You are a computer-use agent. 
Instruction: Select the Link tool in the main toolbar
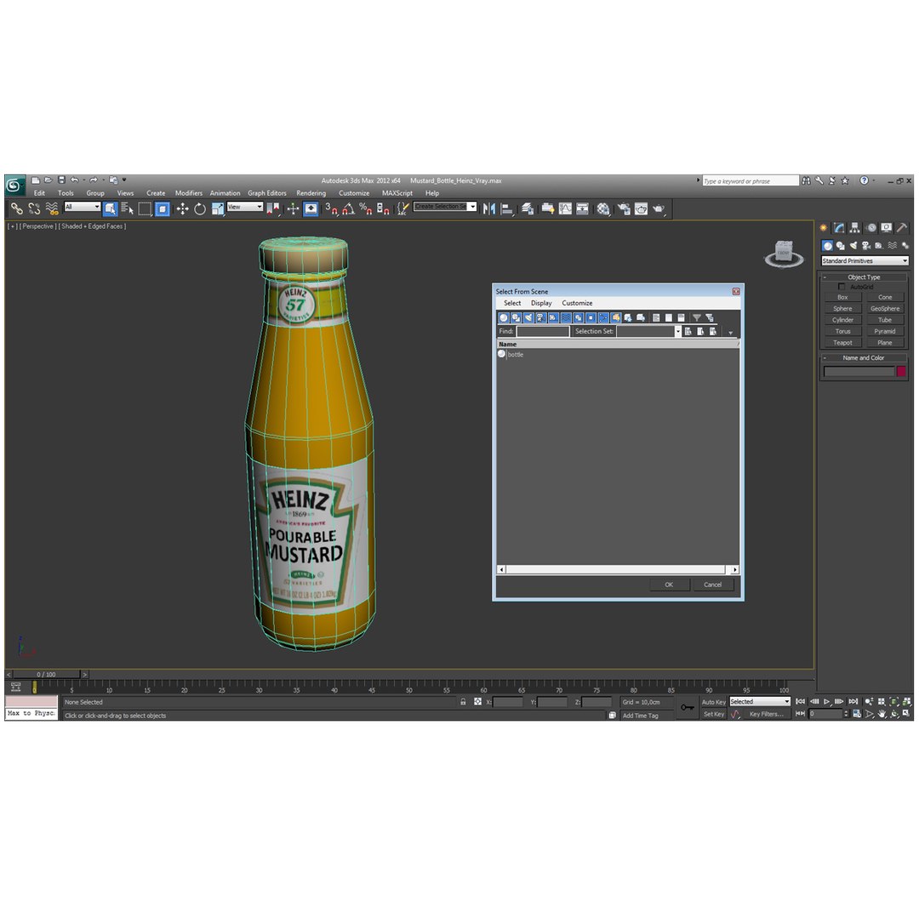16,208
